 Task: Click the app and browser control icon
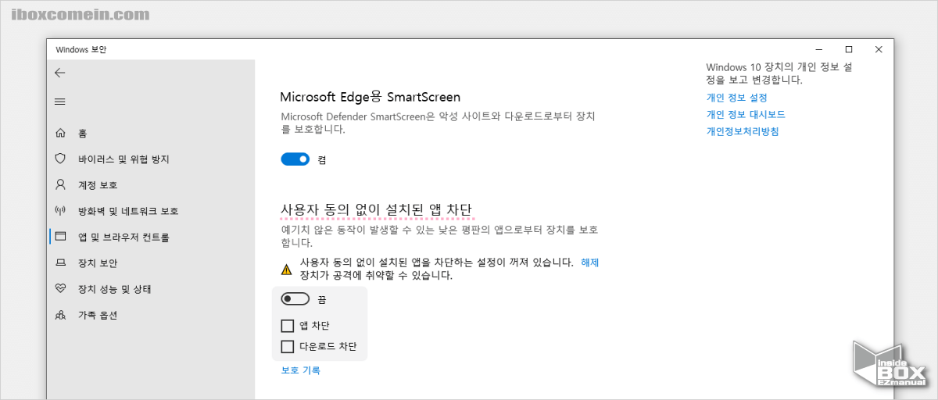(60, 237)
